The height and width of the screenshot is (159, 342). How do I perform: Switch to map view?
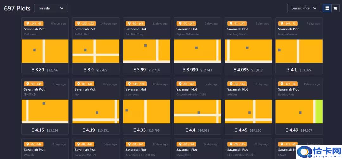pyautogui.click(x=335, y=8)
